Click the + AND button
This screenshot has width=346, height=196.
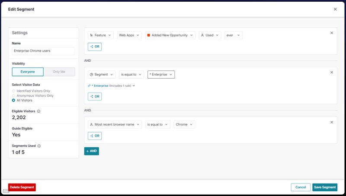click(92, 151)
